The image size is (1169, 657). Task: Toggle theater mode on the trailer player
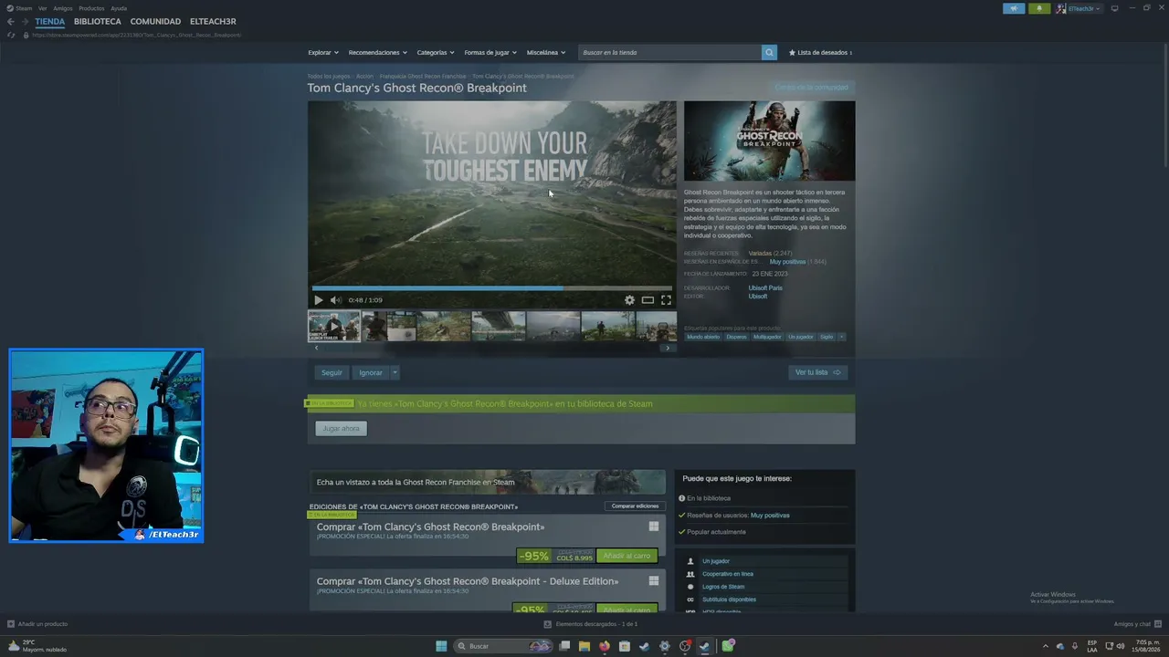[648, 300]
